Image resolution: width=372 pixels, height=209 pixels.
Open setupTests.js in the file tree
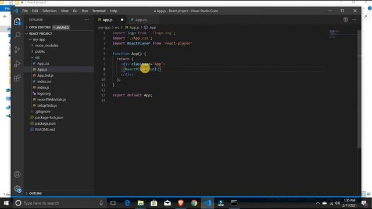pyautogui.click(x=46, y=106)
